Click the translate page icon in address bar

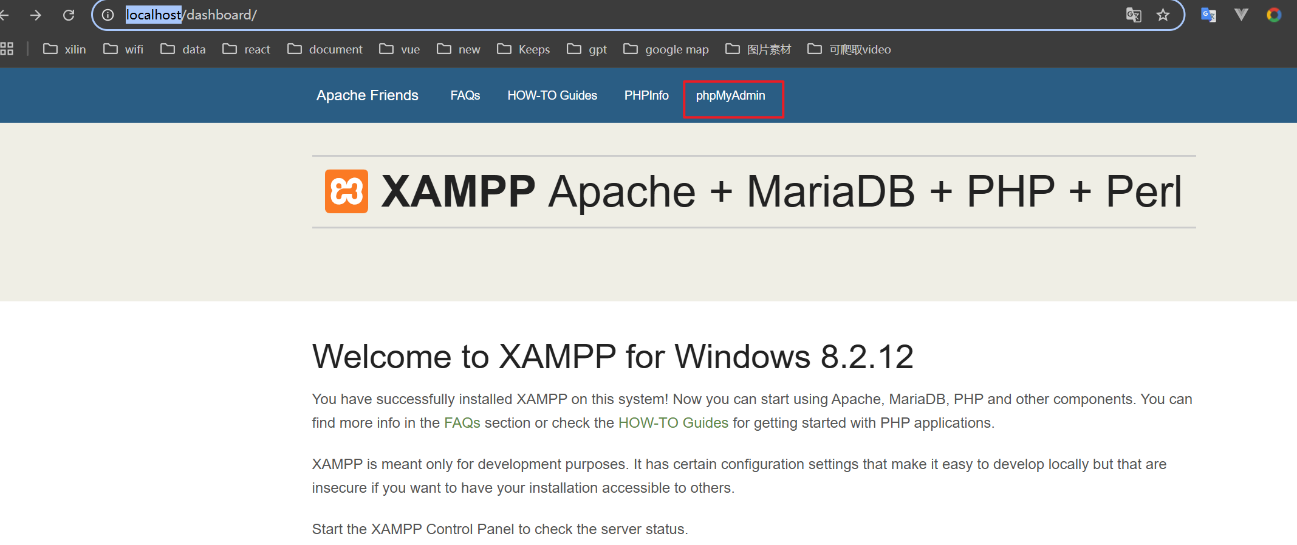tap(1133, 15)
